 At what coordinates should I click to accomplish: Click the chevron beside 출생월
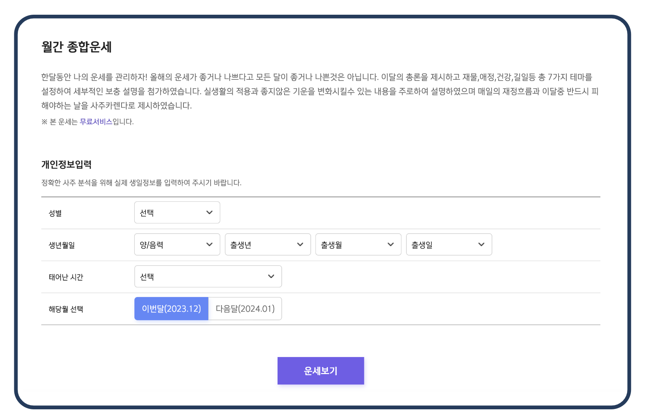[x=391, y=244]
